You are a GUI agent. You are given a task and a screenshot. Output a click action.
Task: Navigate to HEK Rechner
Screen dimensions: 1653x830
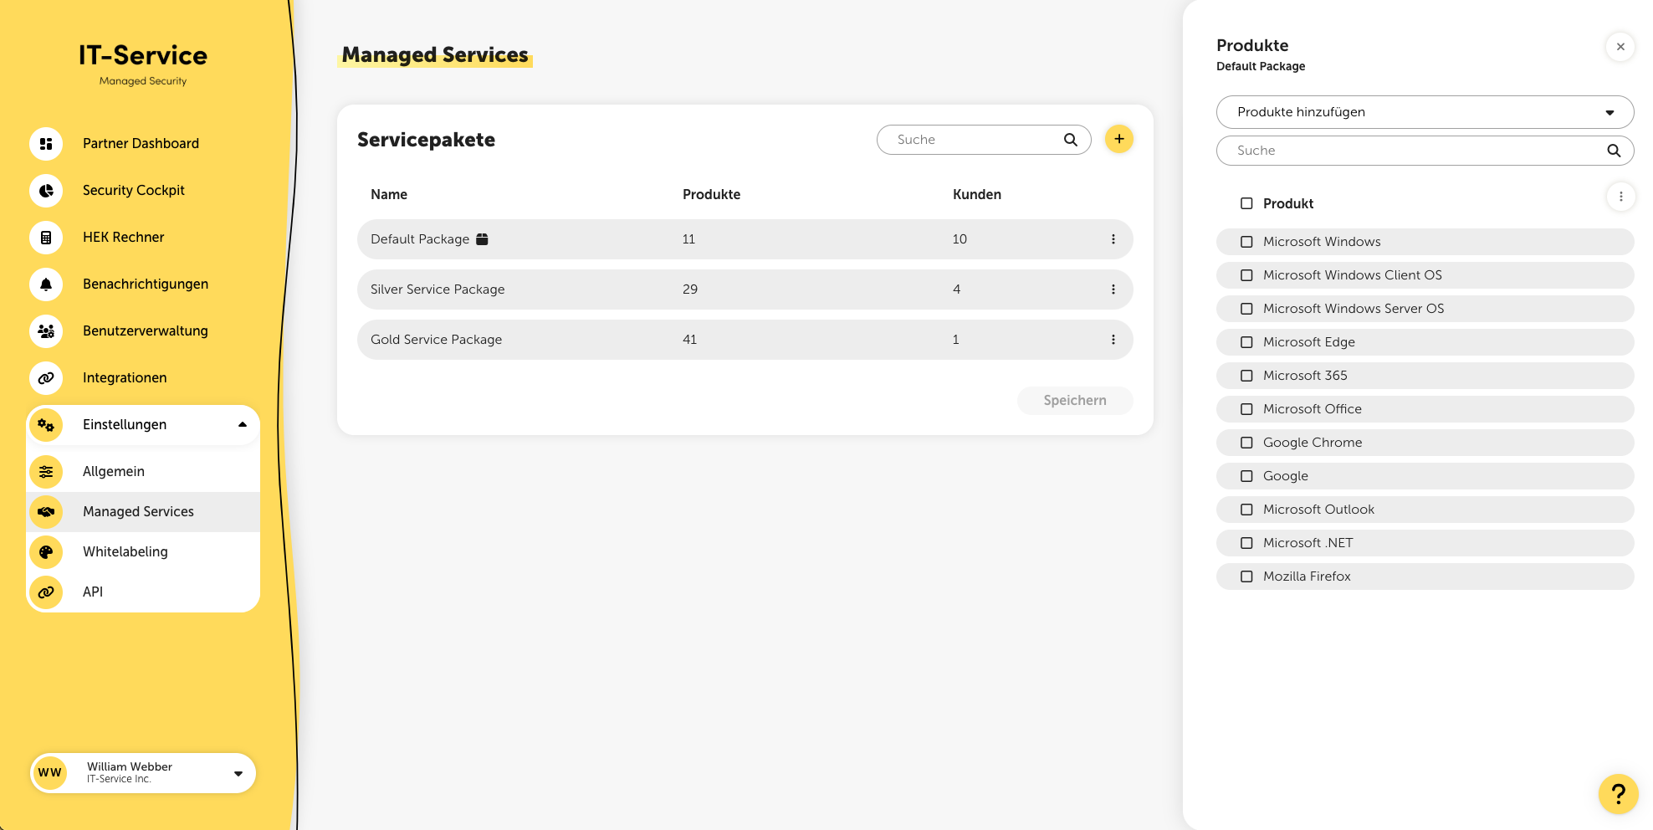(x=124, y=238)
